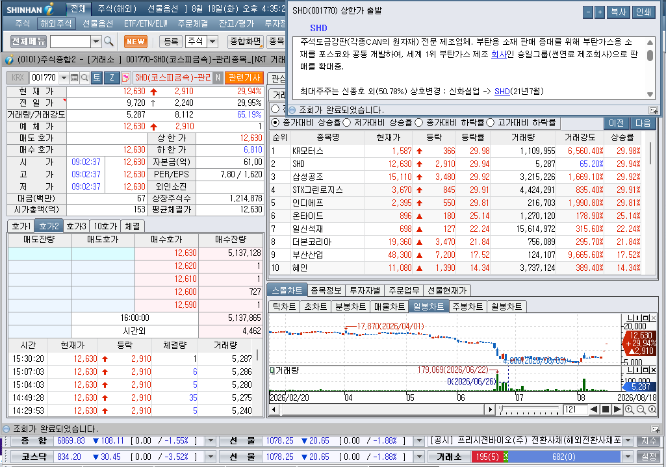Switch to the 투자자별 tab
The height and width of the screenshot is (467, 666).
click(365, 290)
